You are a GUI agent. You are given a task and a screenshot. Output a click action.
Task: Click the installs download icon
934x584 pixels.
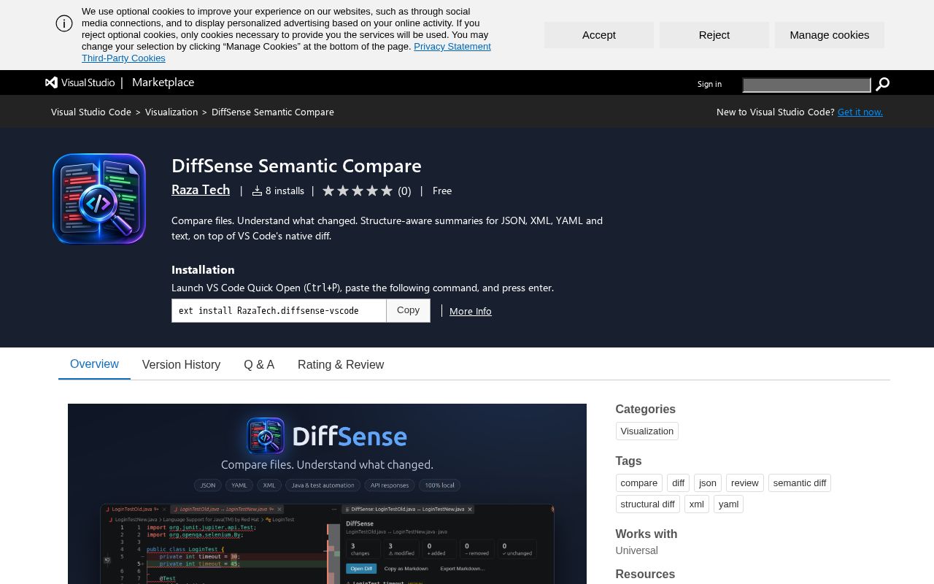[257, 191]
